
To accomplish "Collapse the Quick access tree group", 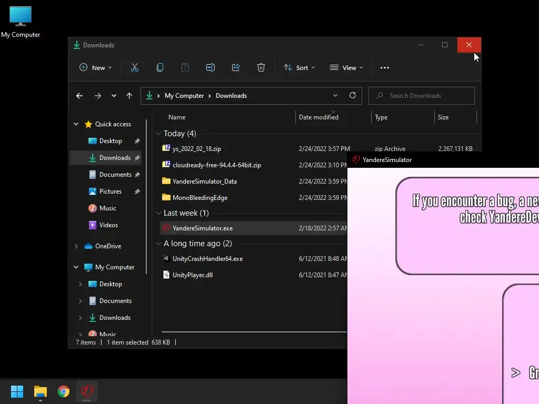I will click(76, 124).
